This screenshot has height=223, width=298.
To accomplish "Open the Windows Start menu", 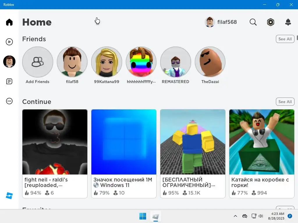I will pyautogui.click(x=143, y=216).
